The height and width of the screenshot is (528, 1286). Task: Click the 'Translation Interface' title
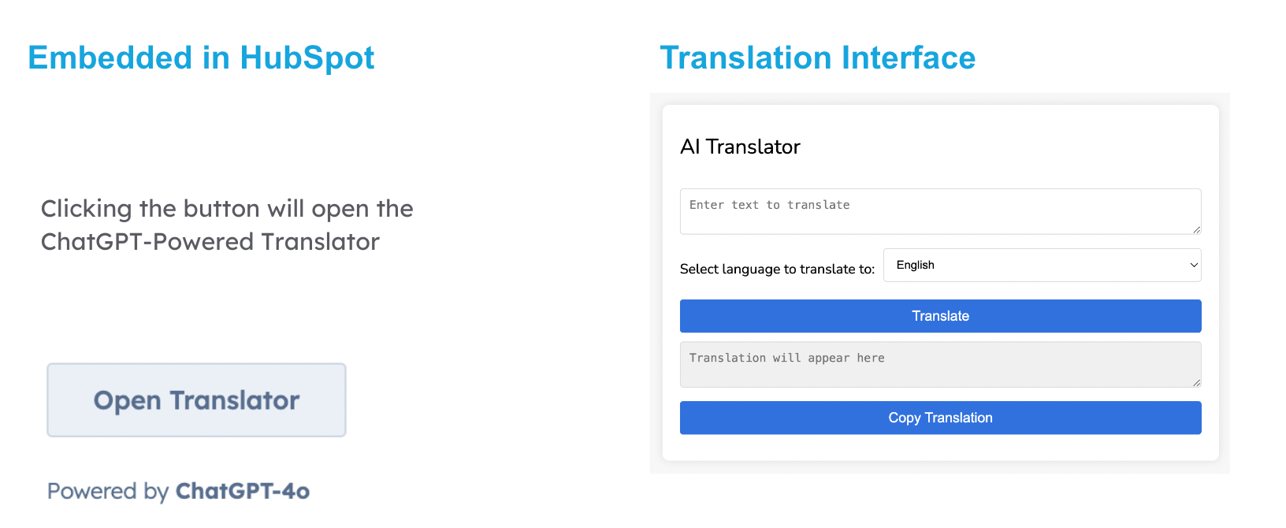pos(817,58)
